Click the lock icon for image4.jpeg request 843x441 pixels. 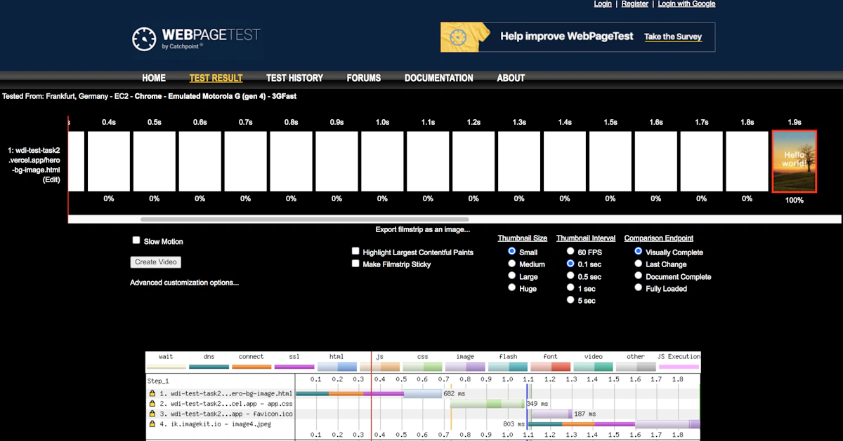(x=152, y=424)
